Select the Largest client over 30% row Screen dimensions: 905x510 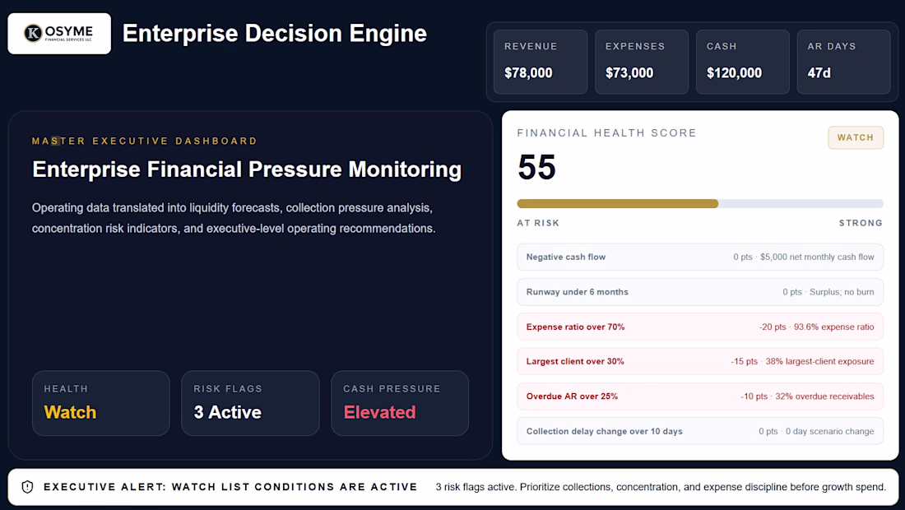click(699, 361)
